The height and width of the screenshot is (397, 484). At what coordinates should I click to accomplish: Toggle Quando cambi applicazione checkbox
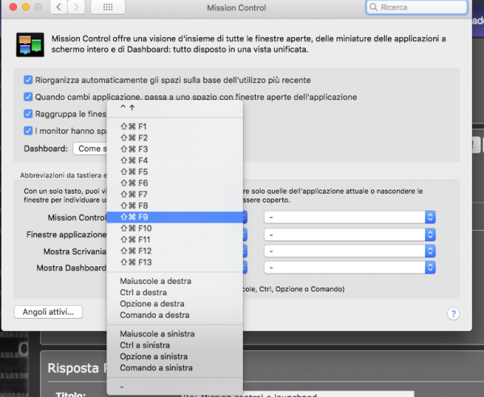point(28,97)
